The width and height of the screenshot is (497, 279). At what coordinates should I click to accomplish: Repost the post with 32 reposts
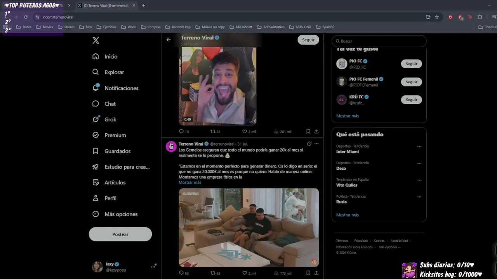tap(215, 131)
